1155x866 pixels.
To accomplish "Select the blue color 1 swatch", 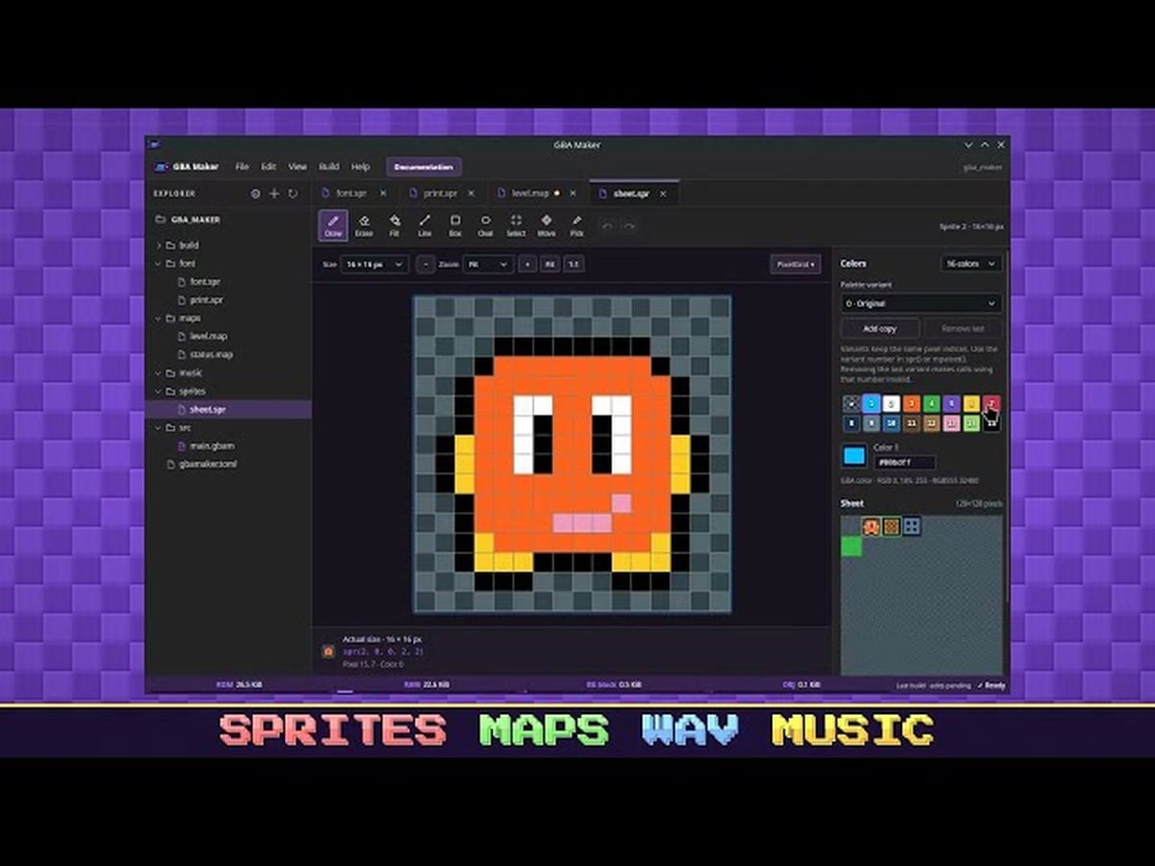I will coord(871,403).
